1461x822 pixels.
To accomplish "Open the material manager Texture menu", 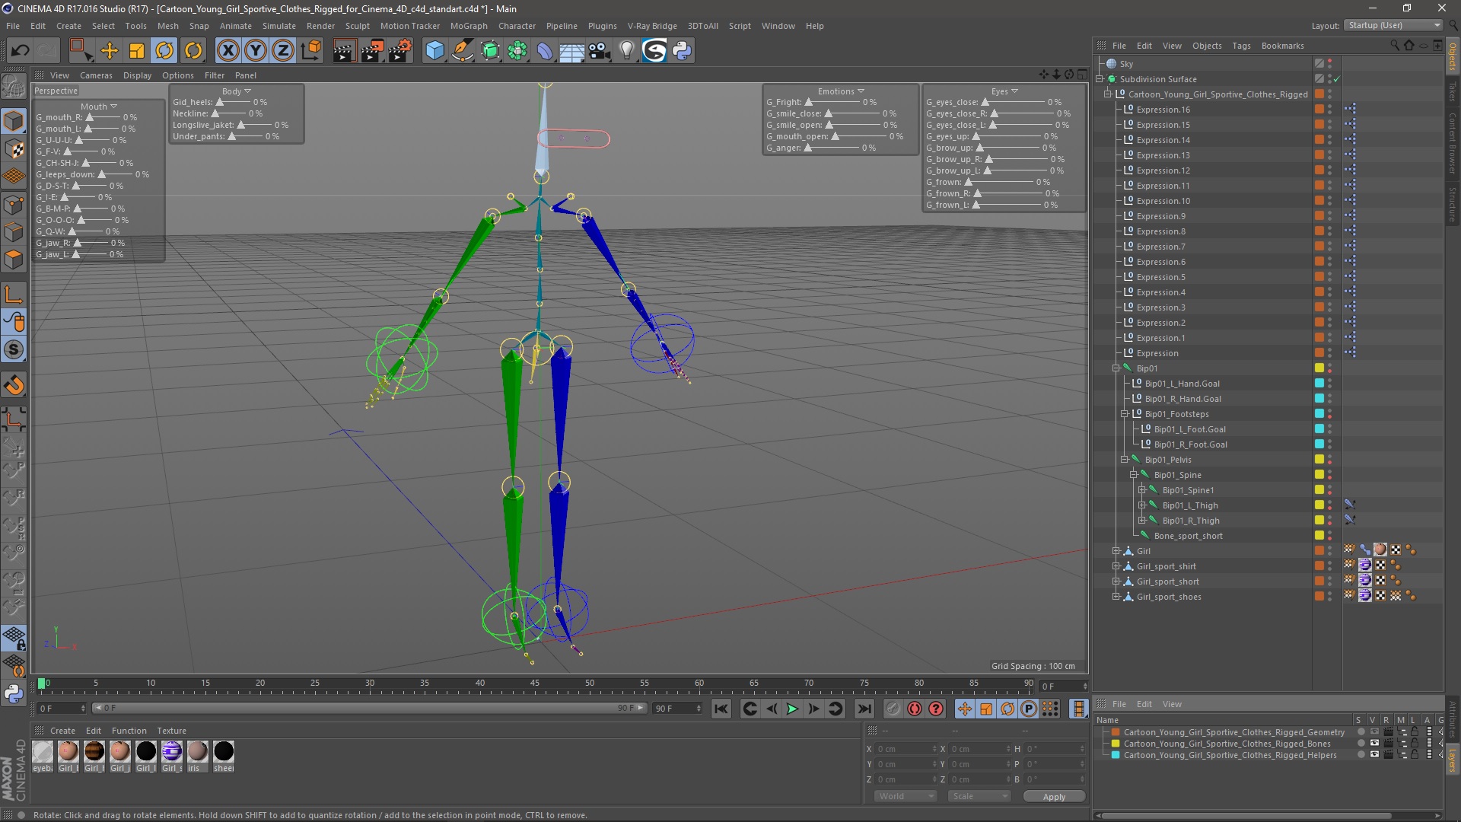I will pos(171,731).
